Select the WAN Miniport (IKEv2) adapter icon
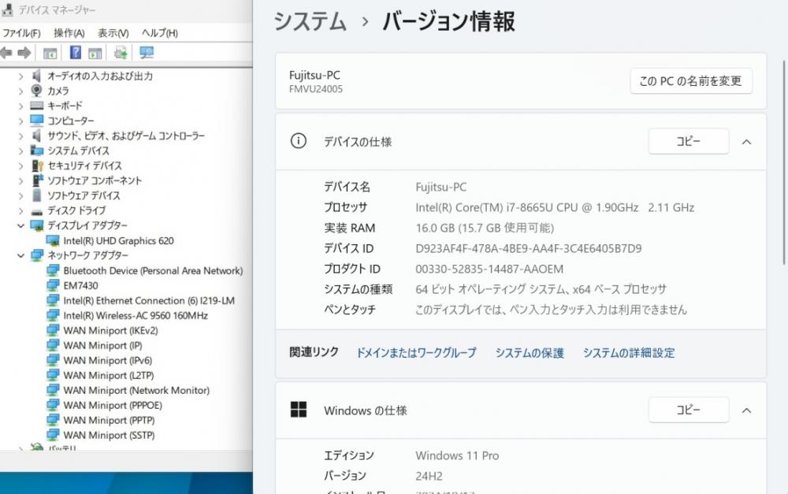This screenshot has height=494, width=788. (53, 330)
